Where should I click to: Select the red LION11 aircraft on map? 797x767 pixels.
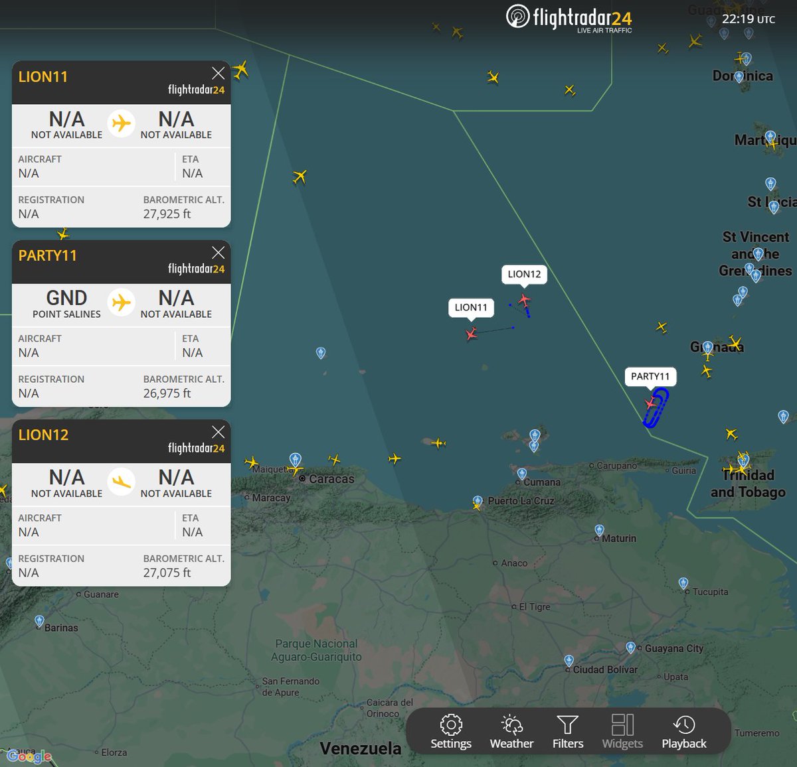(472, 333)
